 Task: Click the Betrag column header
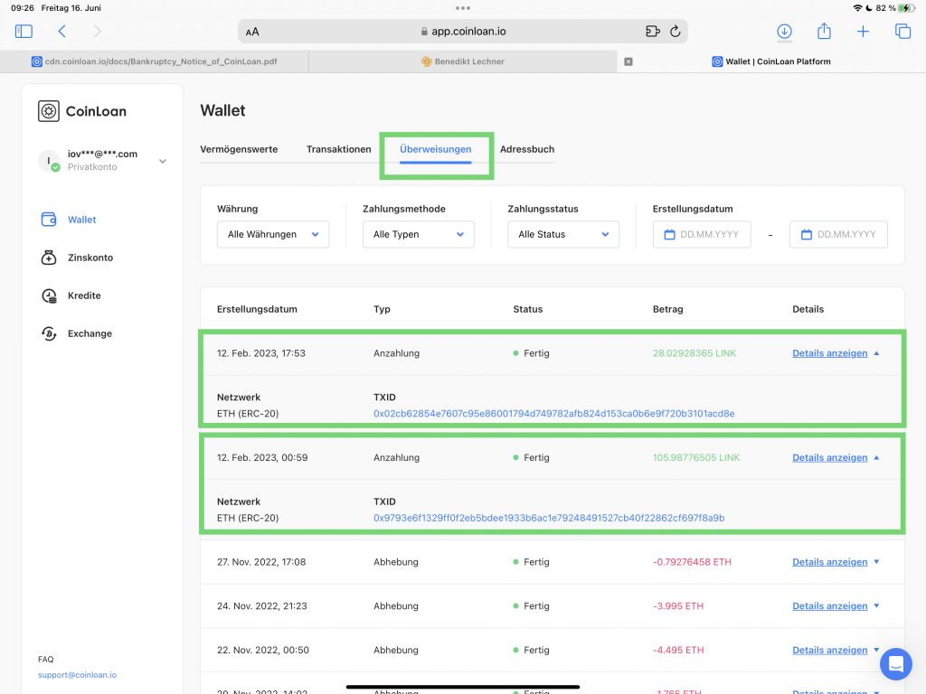668,309
